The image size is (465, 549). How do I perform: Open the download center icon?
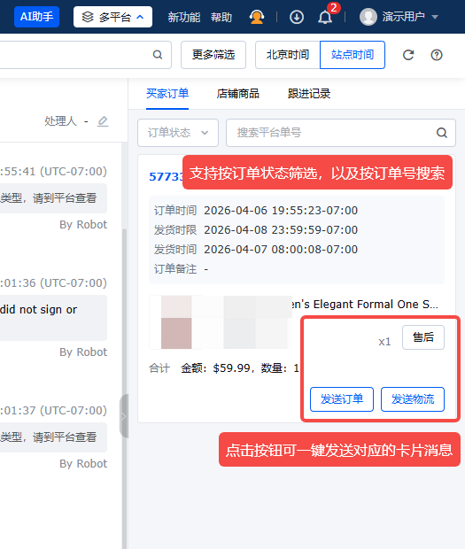pos(297,17)
